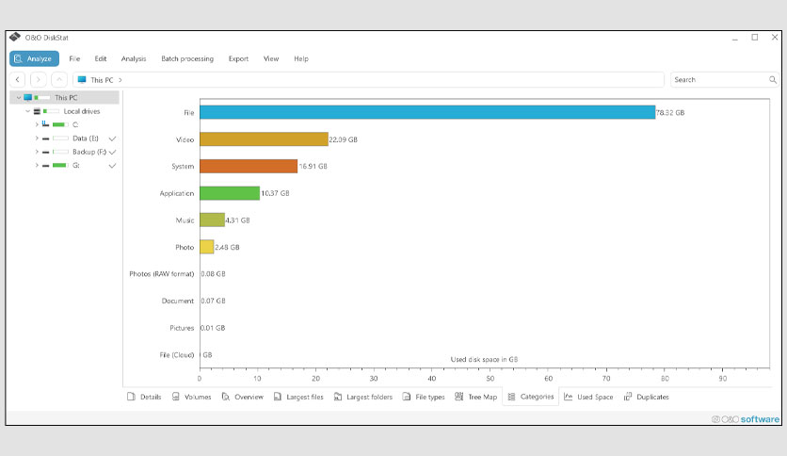This screenshot has width=787, height=456.
Task: Switch to the Tree Map tab
Action: pyautogui.click(x=475, y=397)
